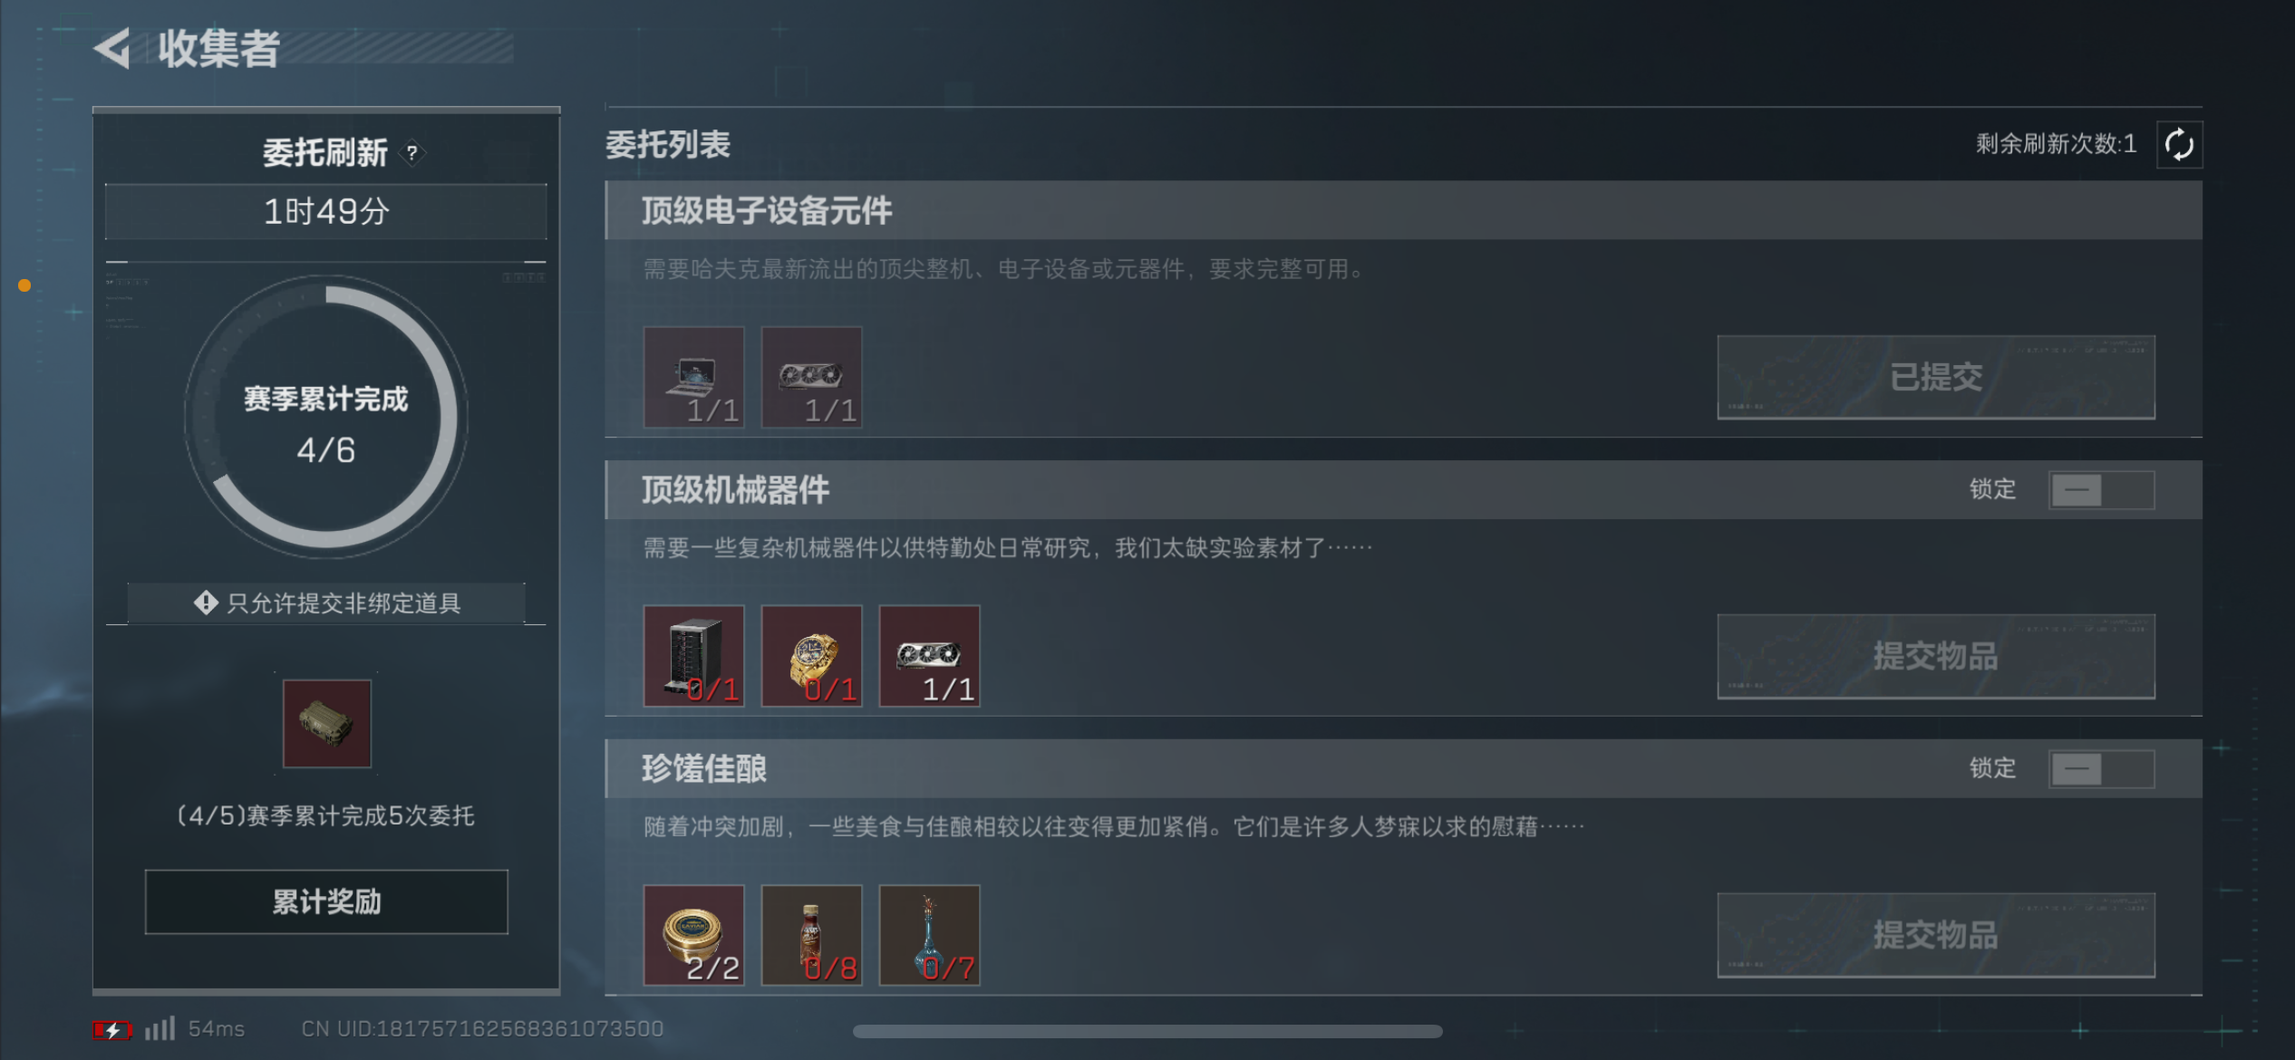This screenshot has width=2295, height=1060.
Task: Toggle the 锁定 switch for 顶级机械器件
Action: coord(2102,490)
